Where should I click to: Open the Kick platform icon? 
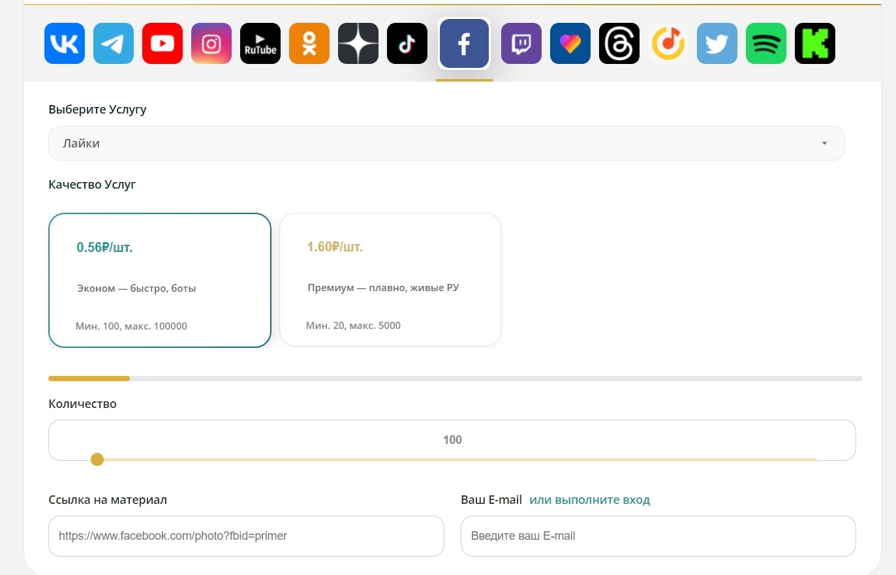tap(815, 44)
